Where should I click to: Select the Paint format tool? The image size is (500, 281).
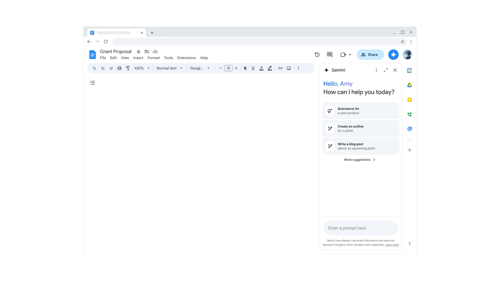click(x=128, y=68)
